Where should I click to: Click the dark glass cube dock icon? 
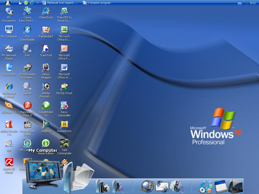click(235, 186)
